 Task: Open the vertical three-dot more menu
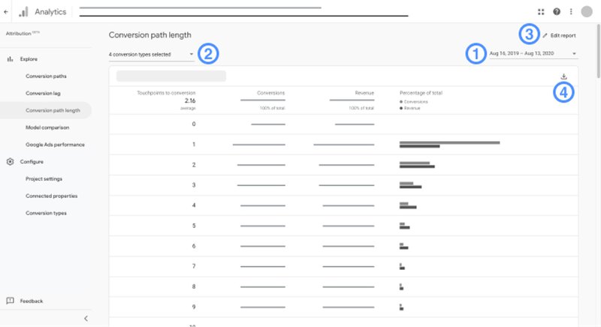(x=571, y=12)
